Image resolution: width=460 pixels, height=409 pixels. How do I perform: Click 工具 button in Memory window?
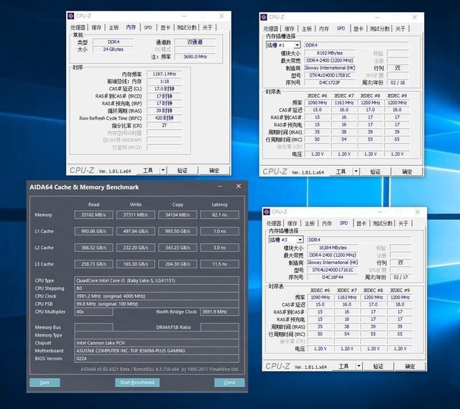[x=148, y=170]
